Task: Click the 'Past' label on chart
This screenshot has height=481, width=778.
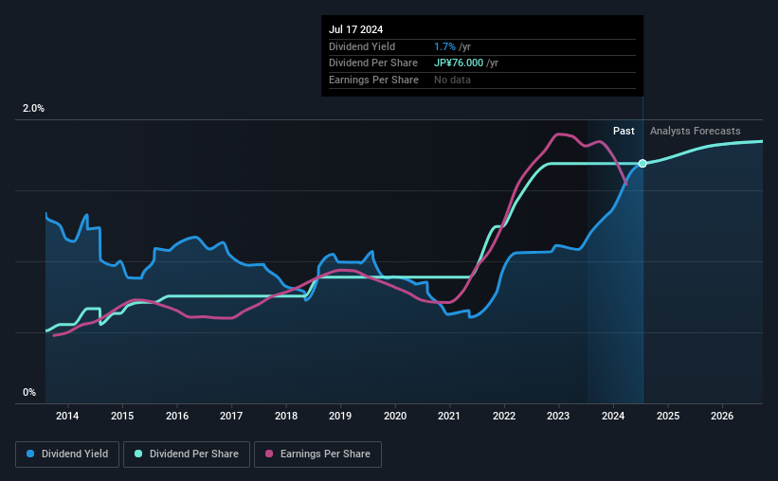Action: pos(624,131)
